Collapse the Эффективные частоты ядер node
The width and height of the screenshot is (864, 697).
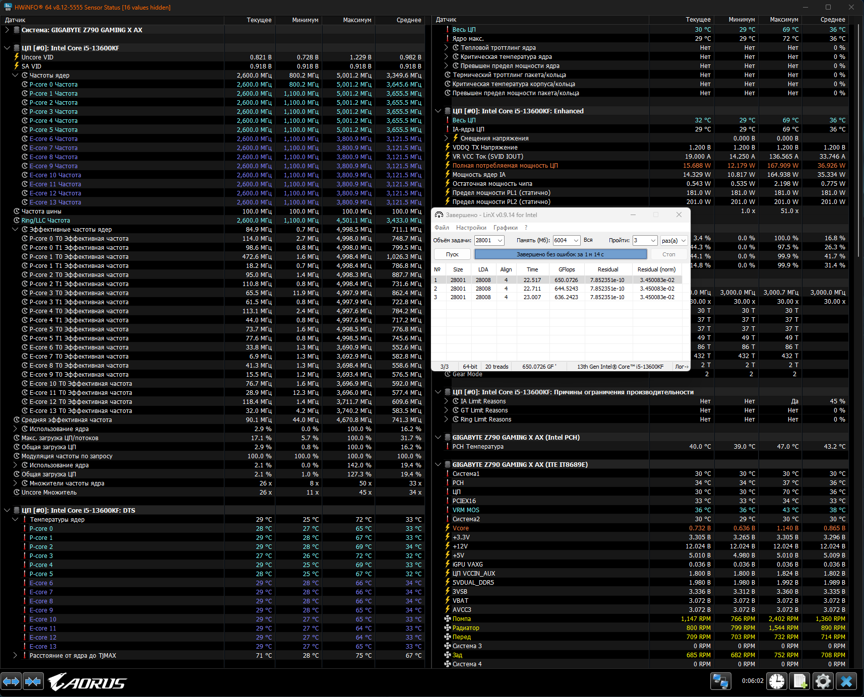[x=15, y=229]
